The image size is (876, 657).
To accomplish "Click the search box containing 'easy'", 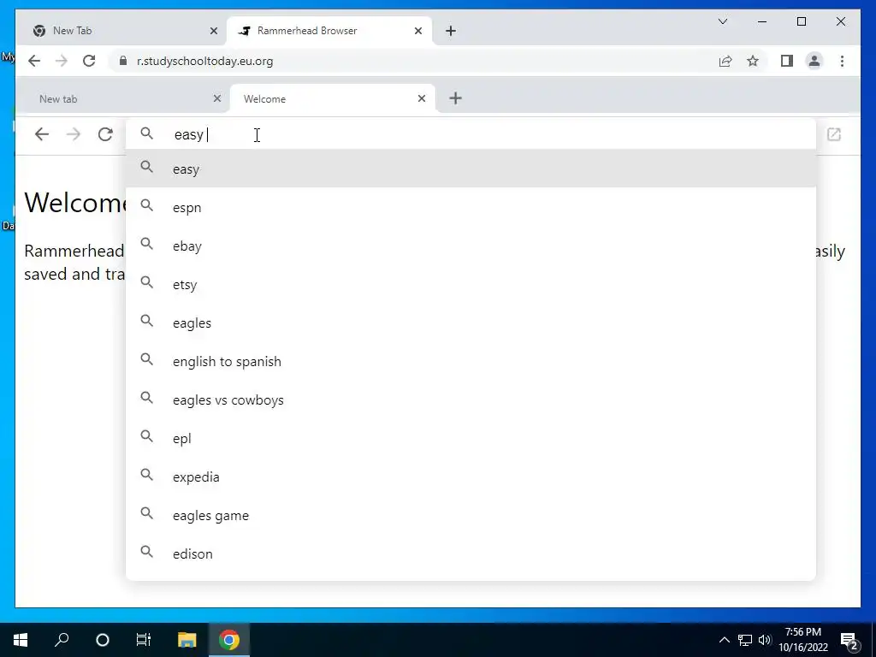I will point(471,134).
